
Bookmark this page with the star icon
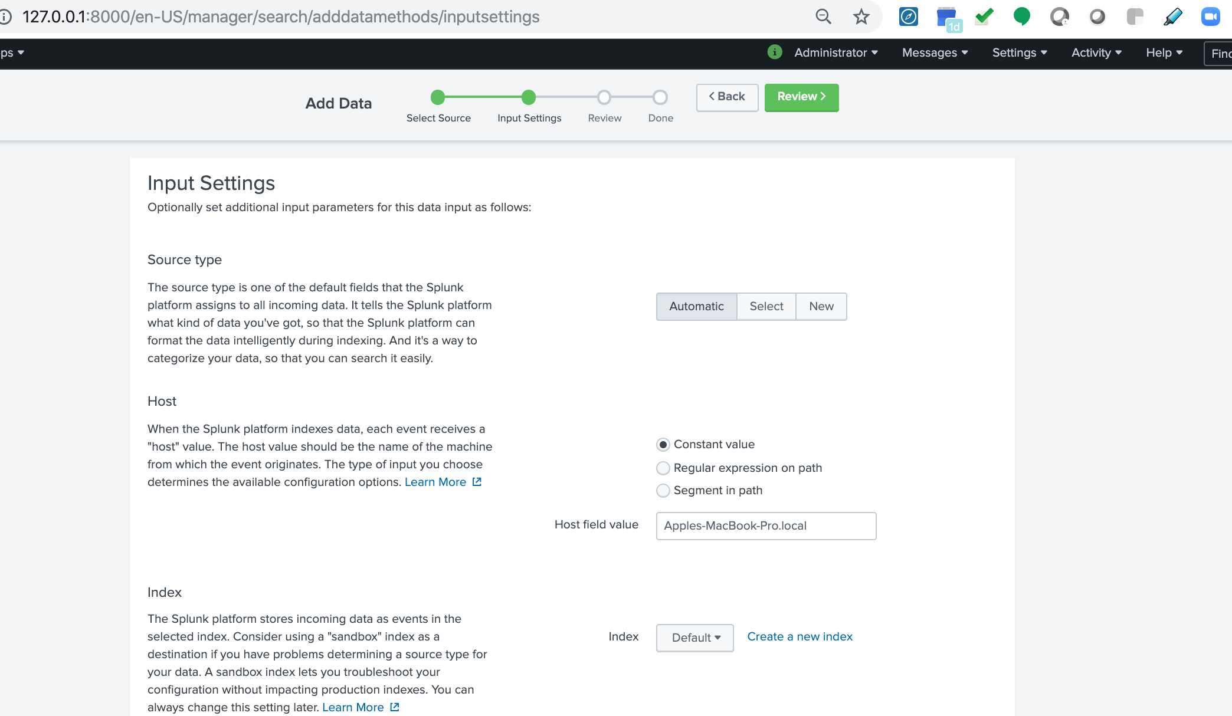(861, 17)
